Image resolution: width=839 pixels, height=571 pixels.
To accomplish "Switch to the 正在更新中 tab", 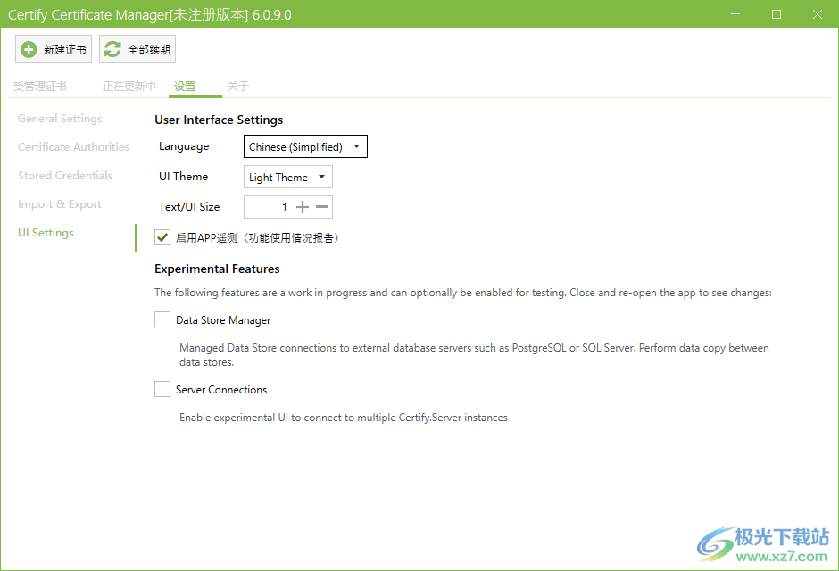I will pos(129,86).
